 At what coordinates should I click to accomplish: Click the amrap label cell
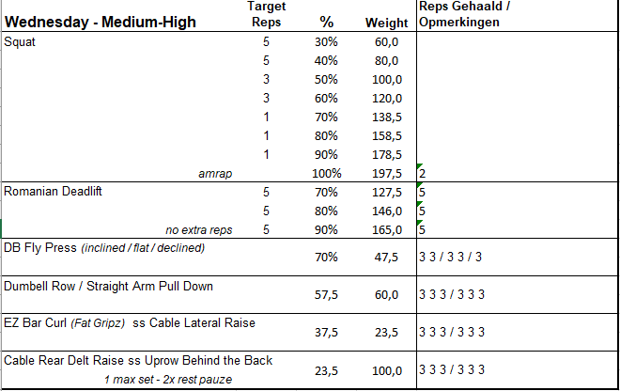[216, 174]
